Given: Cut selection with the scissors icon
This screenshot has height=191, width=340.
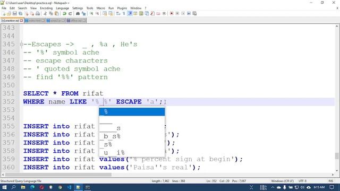Looking at the screenshot, I should (45, 13).
